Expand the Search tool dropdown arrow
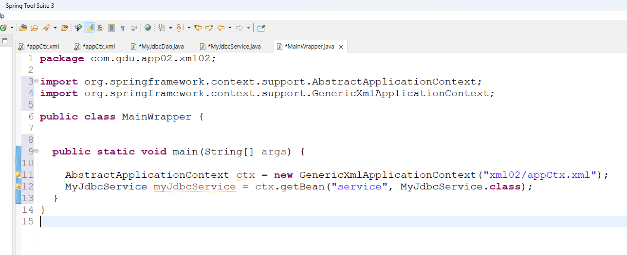 click(x=55, y=28)
